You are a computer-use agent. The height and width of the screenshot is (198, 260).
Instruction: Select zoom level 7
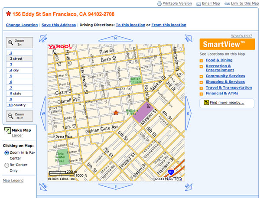point(19,88)
